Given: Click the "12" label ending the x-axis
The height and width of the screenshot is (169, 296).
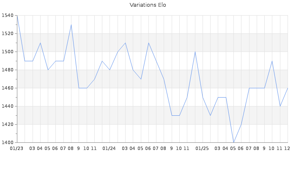Looking at the screenshot, I should [x=287, y=148].
